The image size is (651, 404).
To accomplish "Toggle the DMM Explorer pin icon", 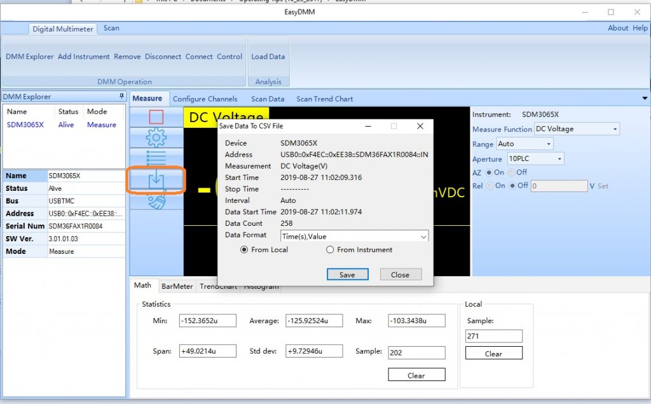I will point(121,97).
